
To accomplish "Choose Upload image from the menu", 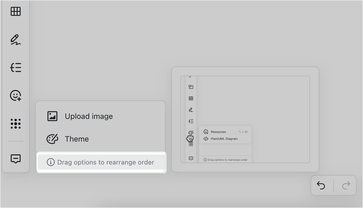I will point(89,116).
